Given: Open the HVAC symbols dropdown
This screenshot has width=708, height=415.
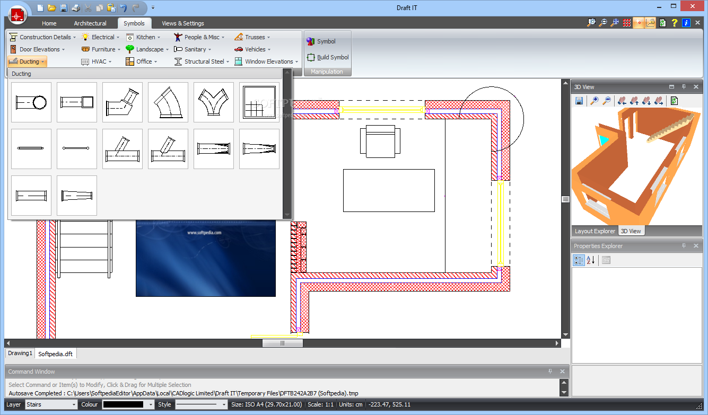Looking at the screenshot, I should coord(97,61).
